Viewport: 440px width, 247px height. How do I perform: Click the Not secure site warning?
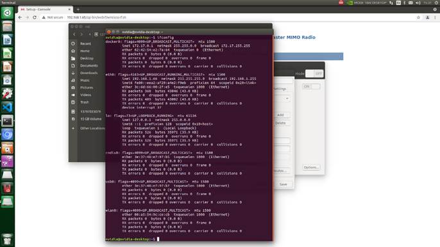click(x=53, y=17)
